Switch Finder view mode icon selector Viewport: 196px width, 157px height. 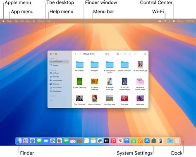pos(107,54)
